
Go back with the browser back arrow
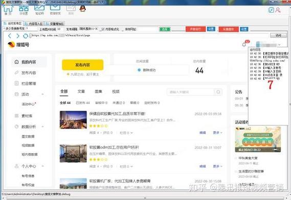[x=10, y=36]
